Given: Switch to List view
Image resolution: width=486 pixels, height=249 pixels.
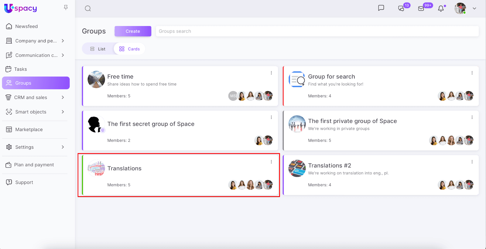Looking at the screenshot, I should click(x=98, y=49).
